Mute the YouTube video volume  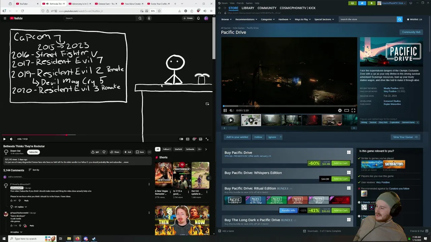11,139
